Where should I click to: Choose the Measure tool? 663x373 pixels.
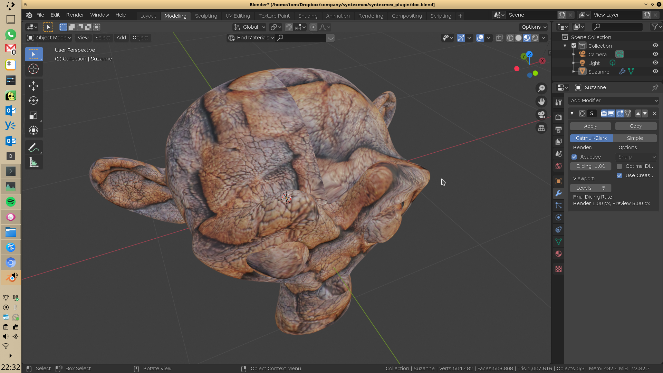pos(33,162)
